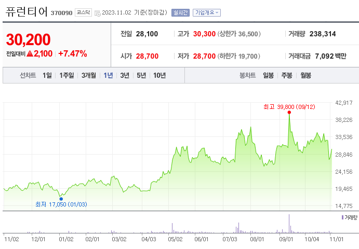Click the clock icon beside the date
This screenshot has height=249, width=359.
point(98,13)
